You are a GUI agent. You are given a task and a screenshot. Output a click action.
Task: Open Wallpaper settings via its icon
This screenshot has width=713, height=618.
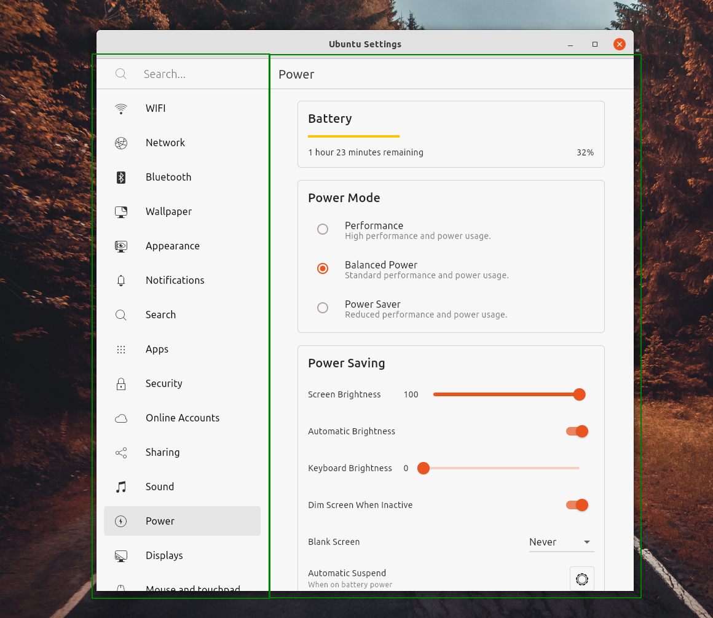pos(121,211)
